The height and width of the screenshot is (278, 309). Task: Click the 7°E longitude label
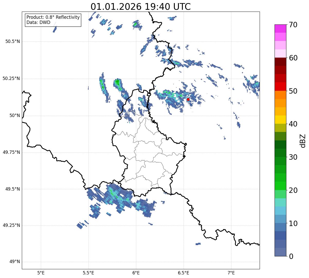tap(231, 273)
